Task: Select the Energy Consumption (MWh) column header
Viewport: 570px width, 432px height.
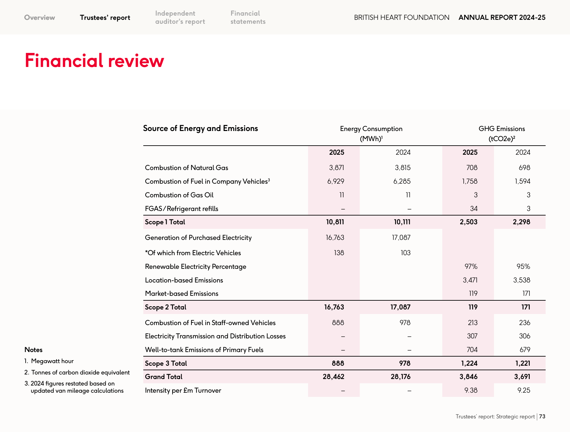Action: tap(371, 134)
